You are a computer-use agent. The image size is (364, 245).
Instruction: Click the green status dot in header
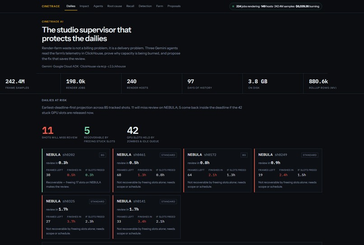click(233, 6)
